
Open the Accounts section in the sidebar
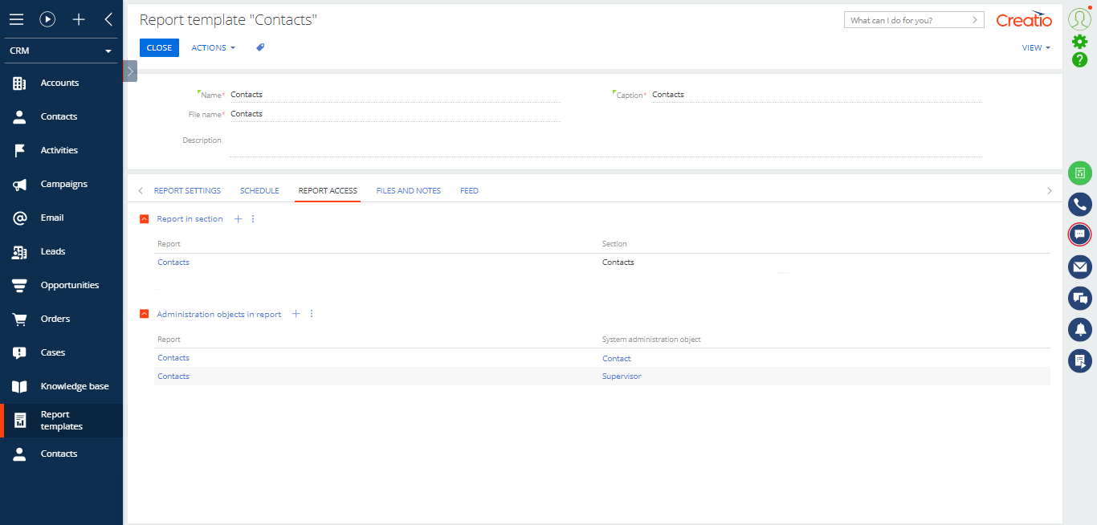coord(60,83)
